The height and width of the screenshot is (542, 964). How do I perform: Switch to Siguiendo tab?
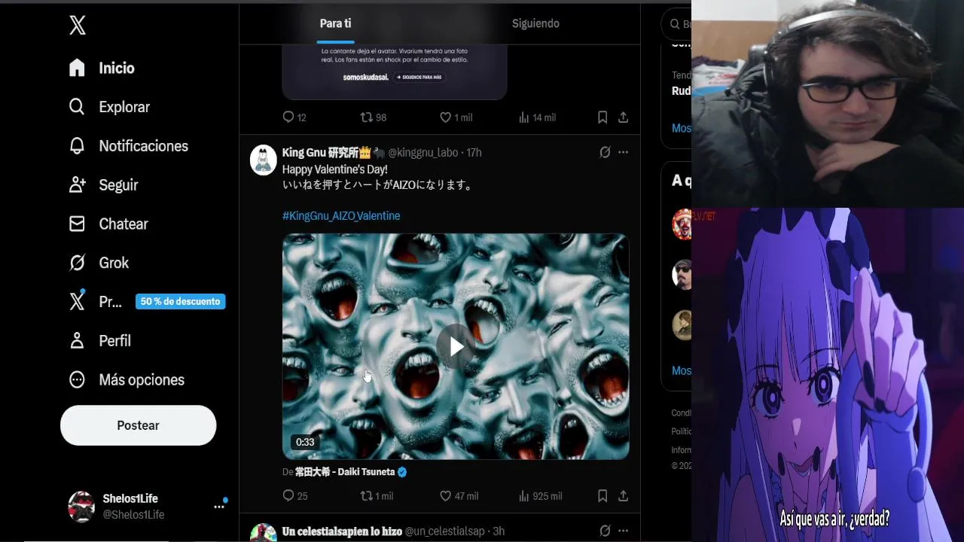[535, 23]
